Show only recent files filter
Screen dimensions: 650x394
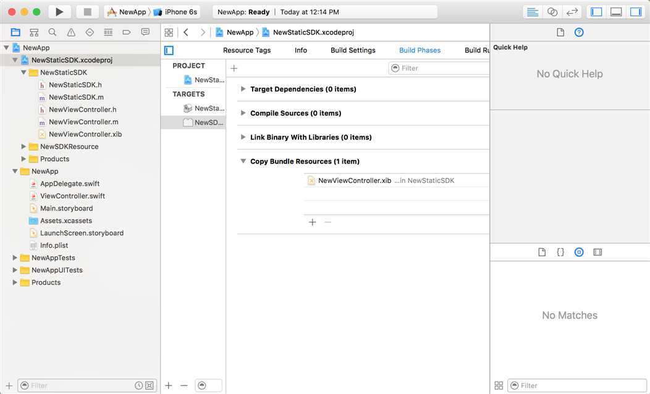[139, 386]
